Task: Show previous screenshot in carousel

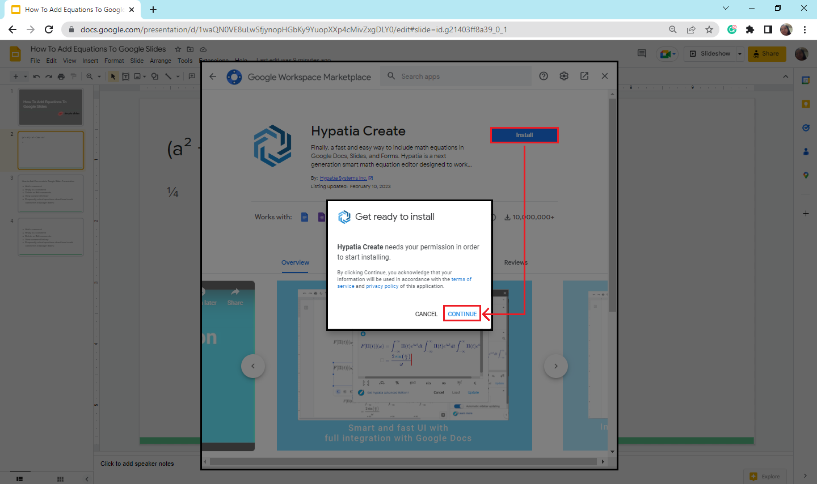Action: coord(253,366)
